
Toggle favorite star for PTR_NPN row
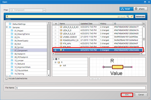(55, 44)
